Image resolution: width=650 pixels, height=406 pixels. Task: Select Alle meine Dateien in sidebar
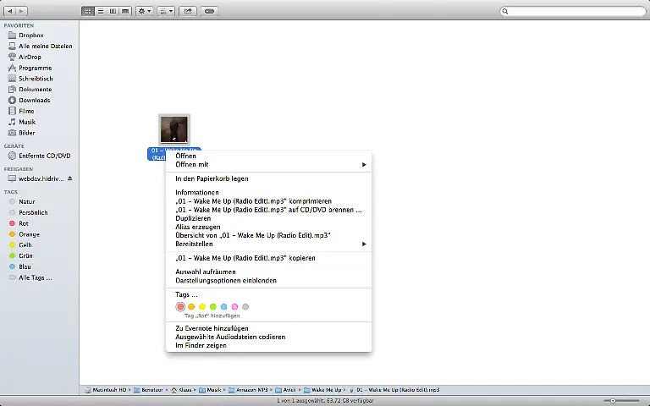pos(40,46)
